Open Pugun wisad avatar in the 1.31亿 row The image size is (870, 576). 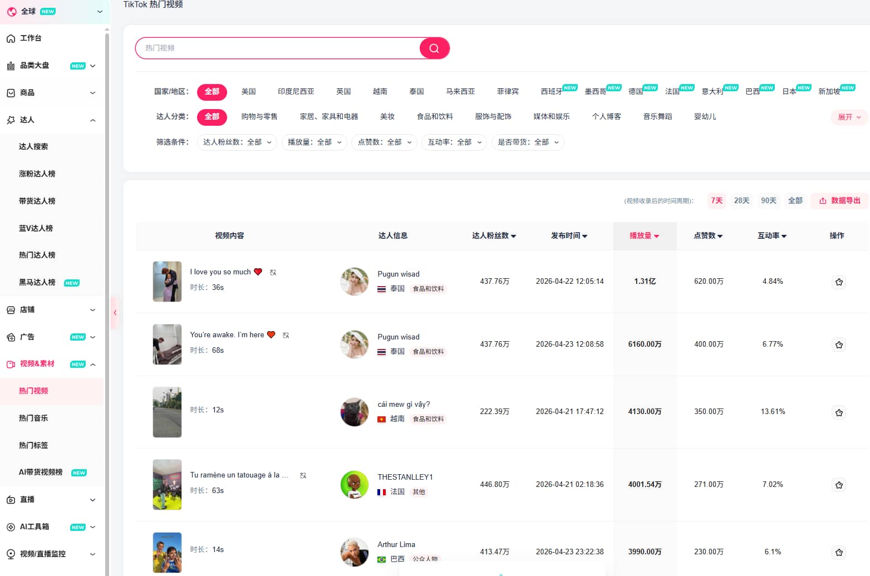355,282
